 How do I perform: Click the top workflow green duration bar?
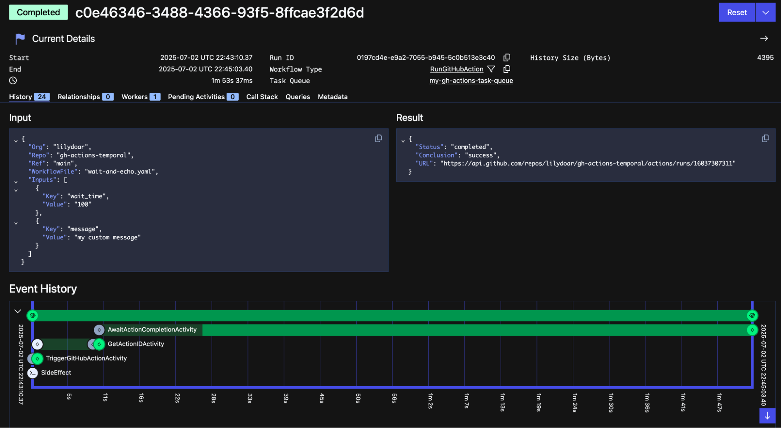(x=392, y=316)
